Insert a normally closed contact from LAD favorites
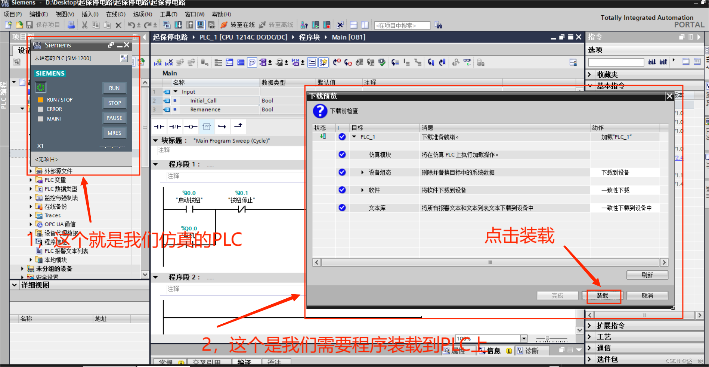The width and height of the screenshot is (709, 367). pyautogui.click(x=175, y=127)
